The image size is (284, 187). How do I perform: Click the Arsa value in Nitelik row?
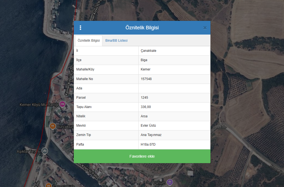(x=144, y=116)
